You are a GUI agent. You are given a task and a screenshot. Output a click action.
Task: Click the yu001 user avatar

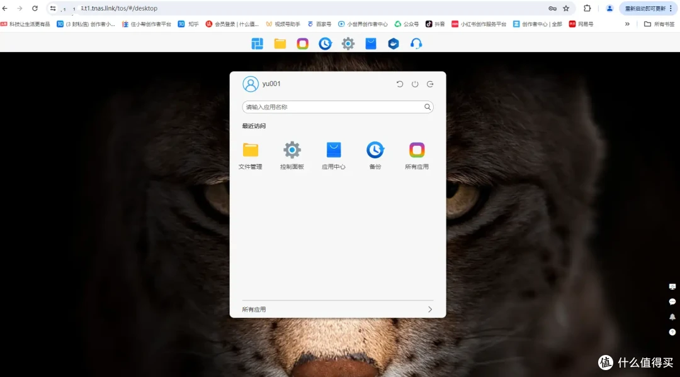pos(250,84)
